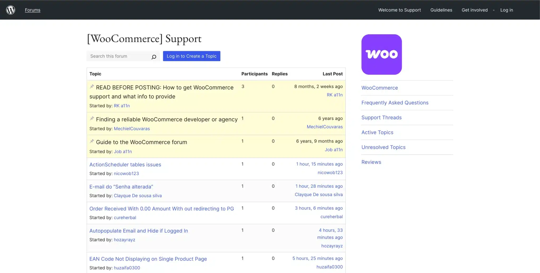Click the WordPress logo in the top bar

pyautogui.click(x=11, y=10)
